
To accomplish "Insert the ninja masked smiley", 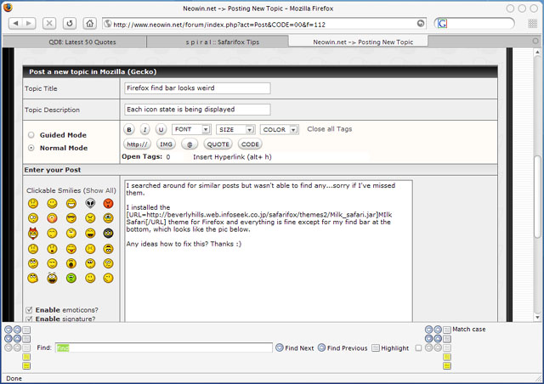I will pos(108,233).
